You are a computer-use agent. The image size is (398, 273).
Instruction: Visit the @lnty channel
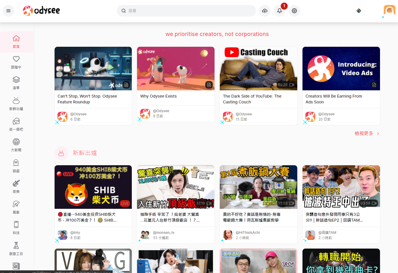point(75,233)
